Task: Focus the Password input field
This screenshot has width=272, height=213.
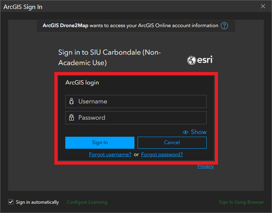Action: (x=140, y=118)
